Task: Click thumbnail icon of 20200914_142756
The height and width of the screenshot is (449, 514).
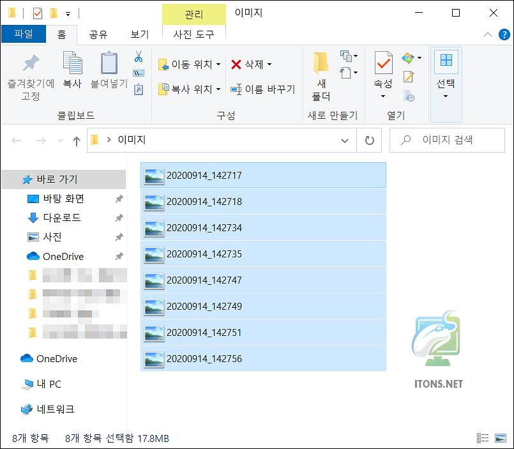Action: point(154,360)
